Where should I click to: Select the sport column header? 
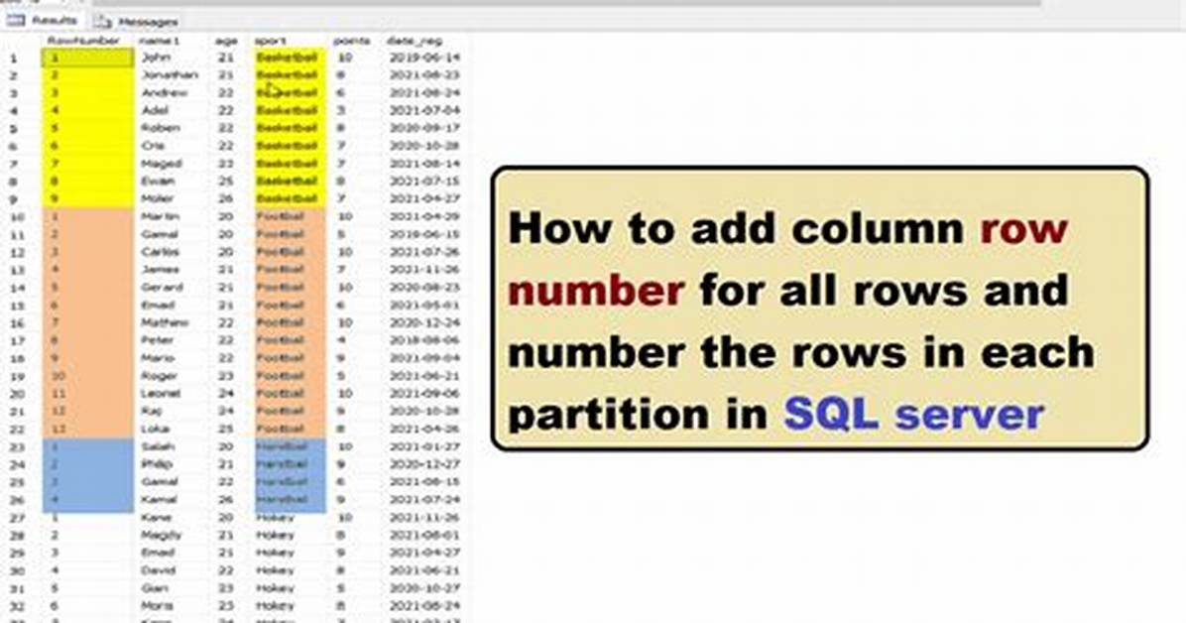270,41
